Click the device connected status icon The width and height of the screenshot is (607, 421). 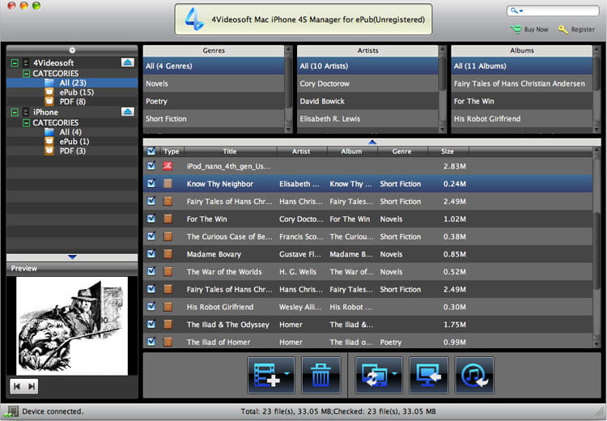tap(11, 411)
